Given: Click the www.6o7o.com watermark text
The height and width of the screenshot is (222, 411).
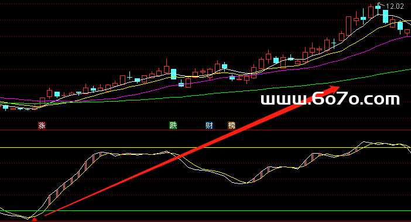Looking at the screenshot, I should point(330,99).
